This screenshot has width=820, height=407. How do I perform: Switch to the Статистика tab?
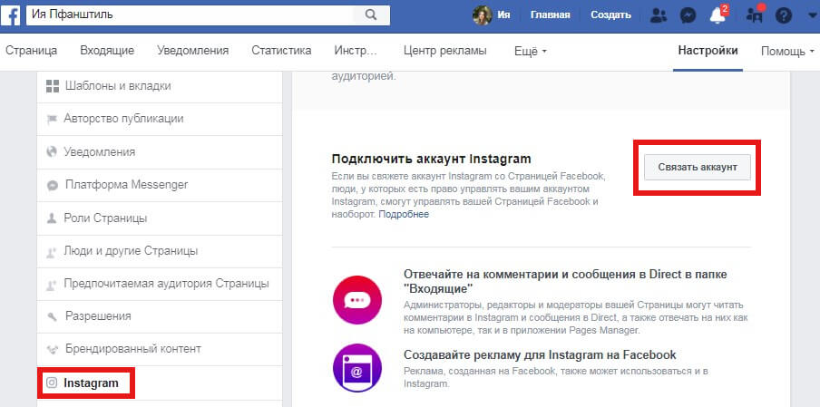click(x=281, y=51)
